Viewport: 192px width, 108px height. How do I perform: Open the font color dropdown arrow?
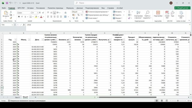[43, 17]
